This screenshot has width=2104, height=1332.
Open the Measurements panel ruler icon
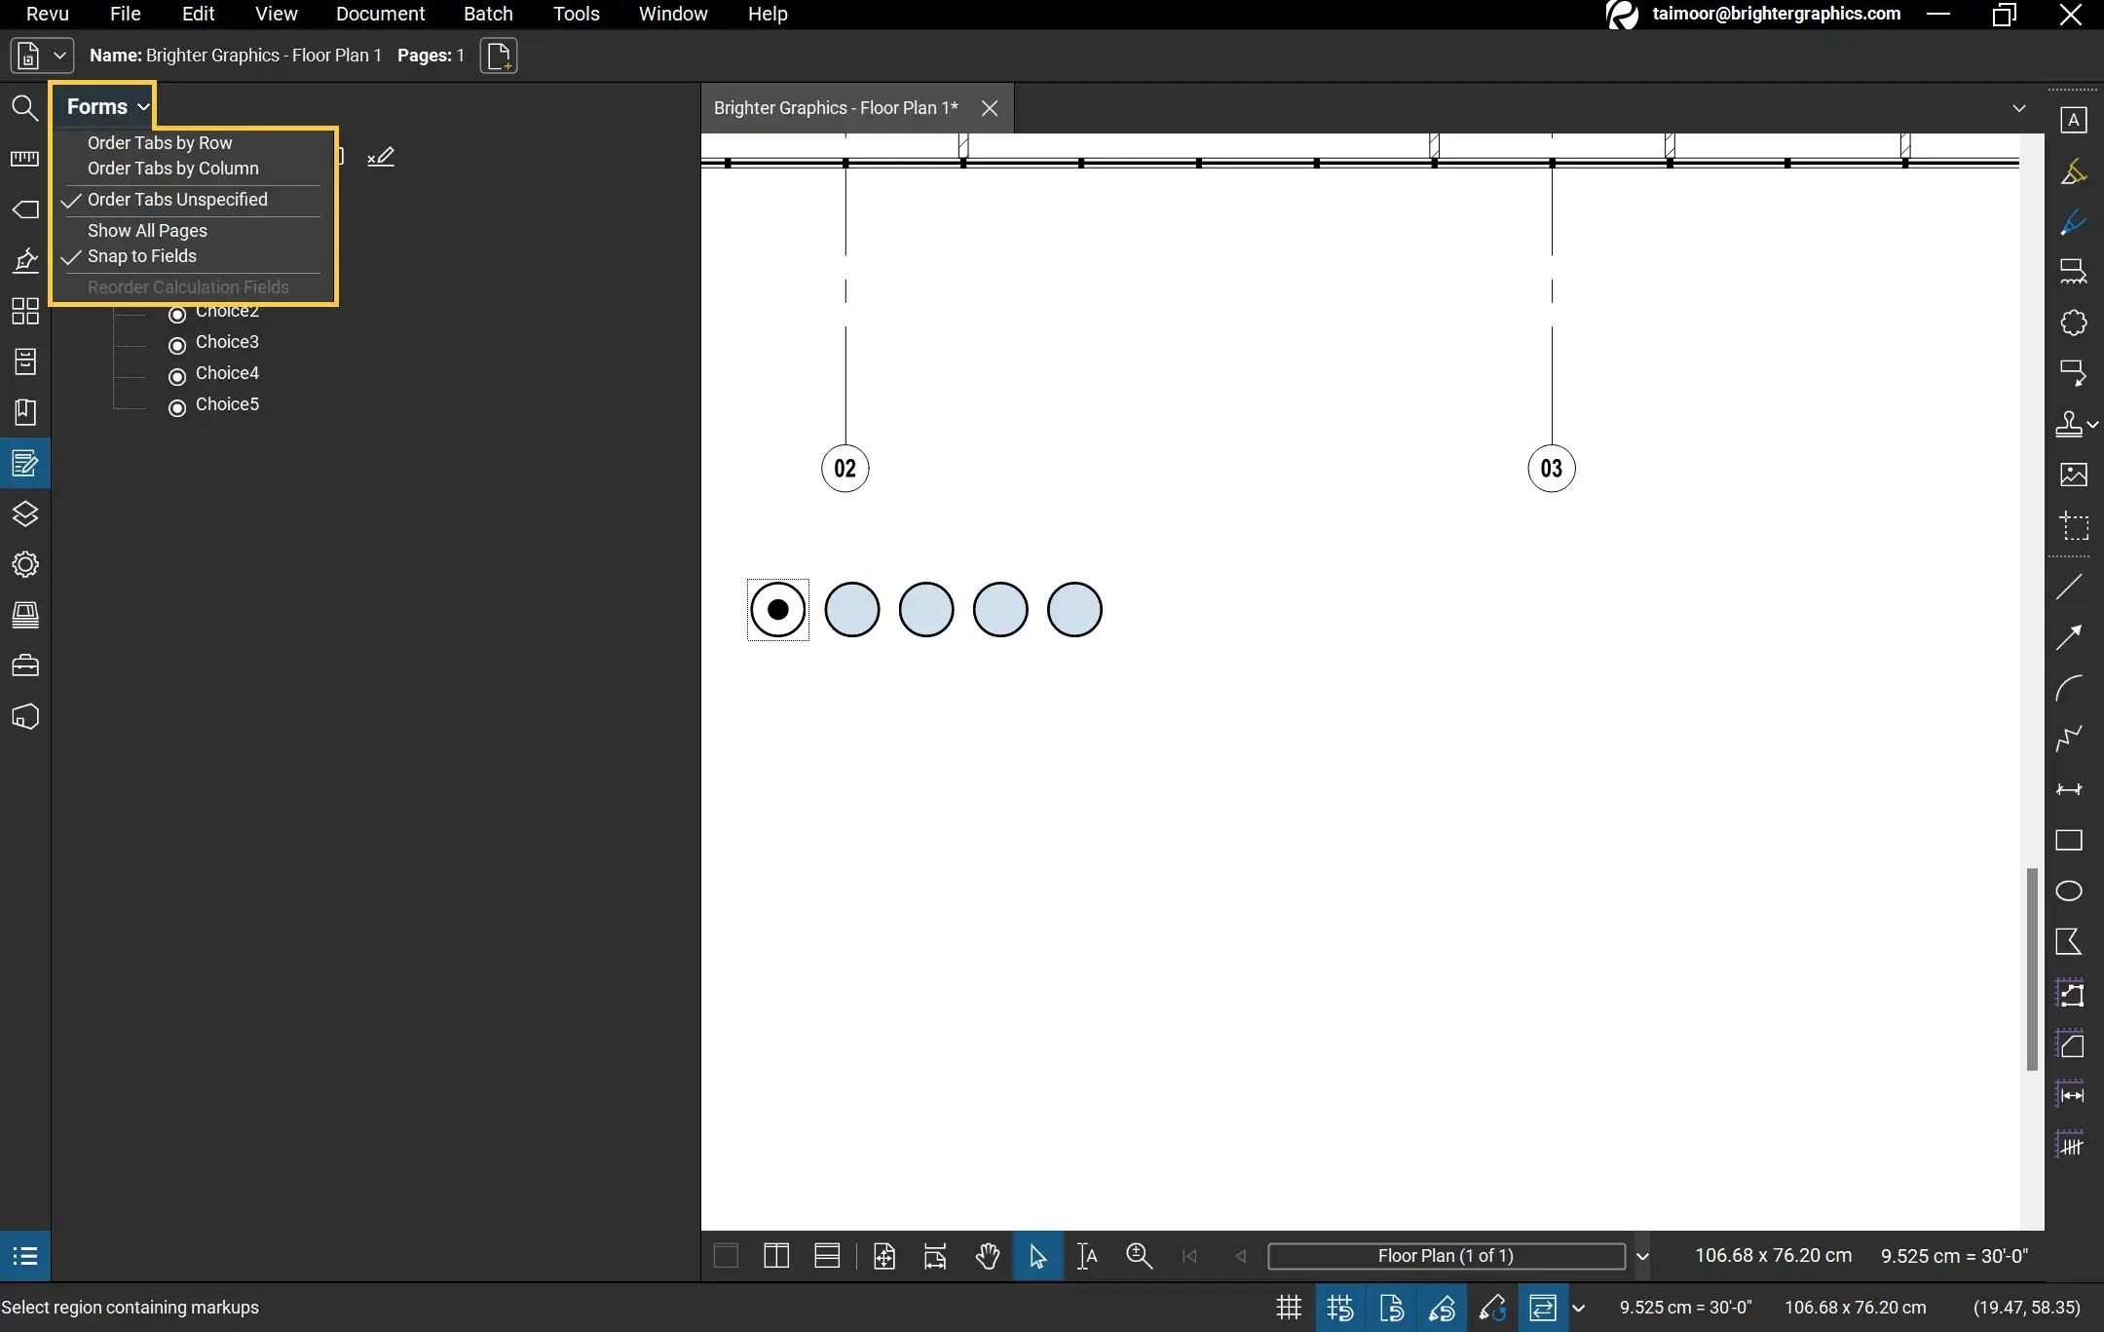tap(25, 159)
